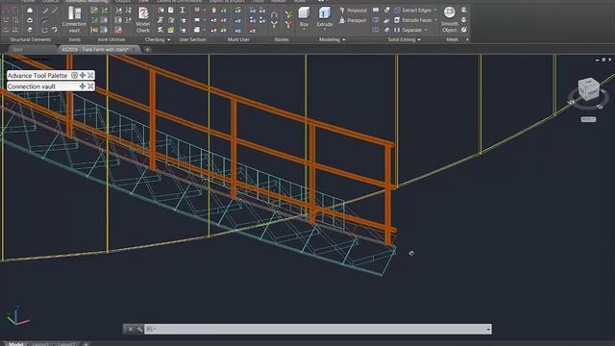Click the User Section panel title
The width and height of the screenshot is (615, 346).
192,40
